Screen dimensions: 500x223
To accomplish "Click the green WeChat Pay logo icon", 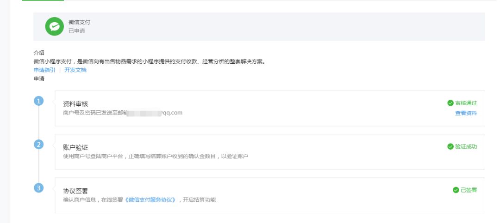I will click(54, 26).
